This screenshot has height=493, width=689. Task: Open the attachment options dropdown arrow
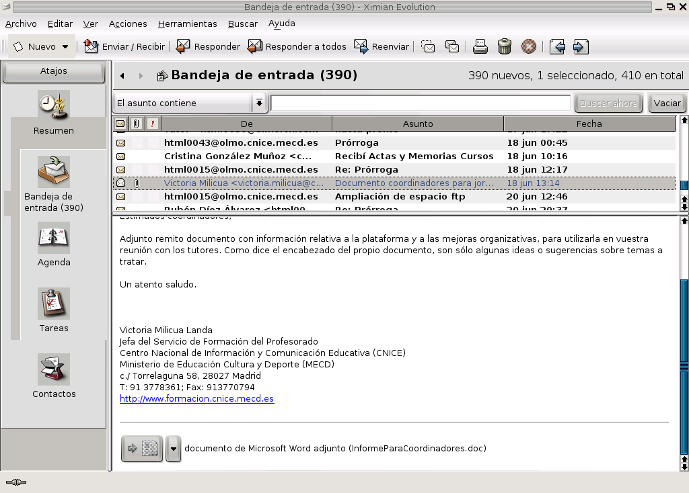(x=173, y=449)
